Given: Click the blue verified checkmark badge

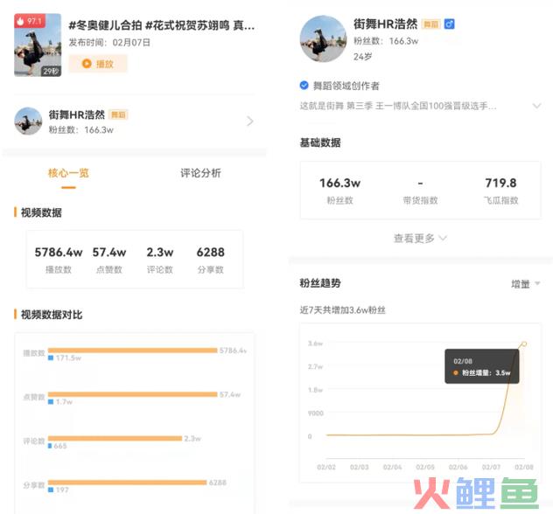Looking at the screenshot, I should (304, 86).
